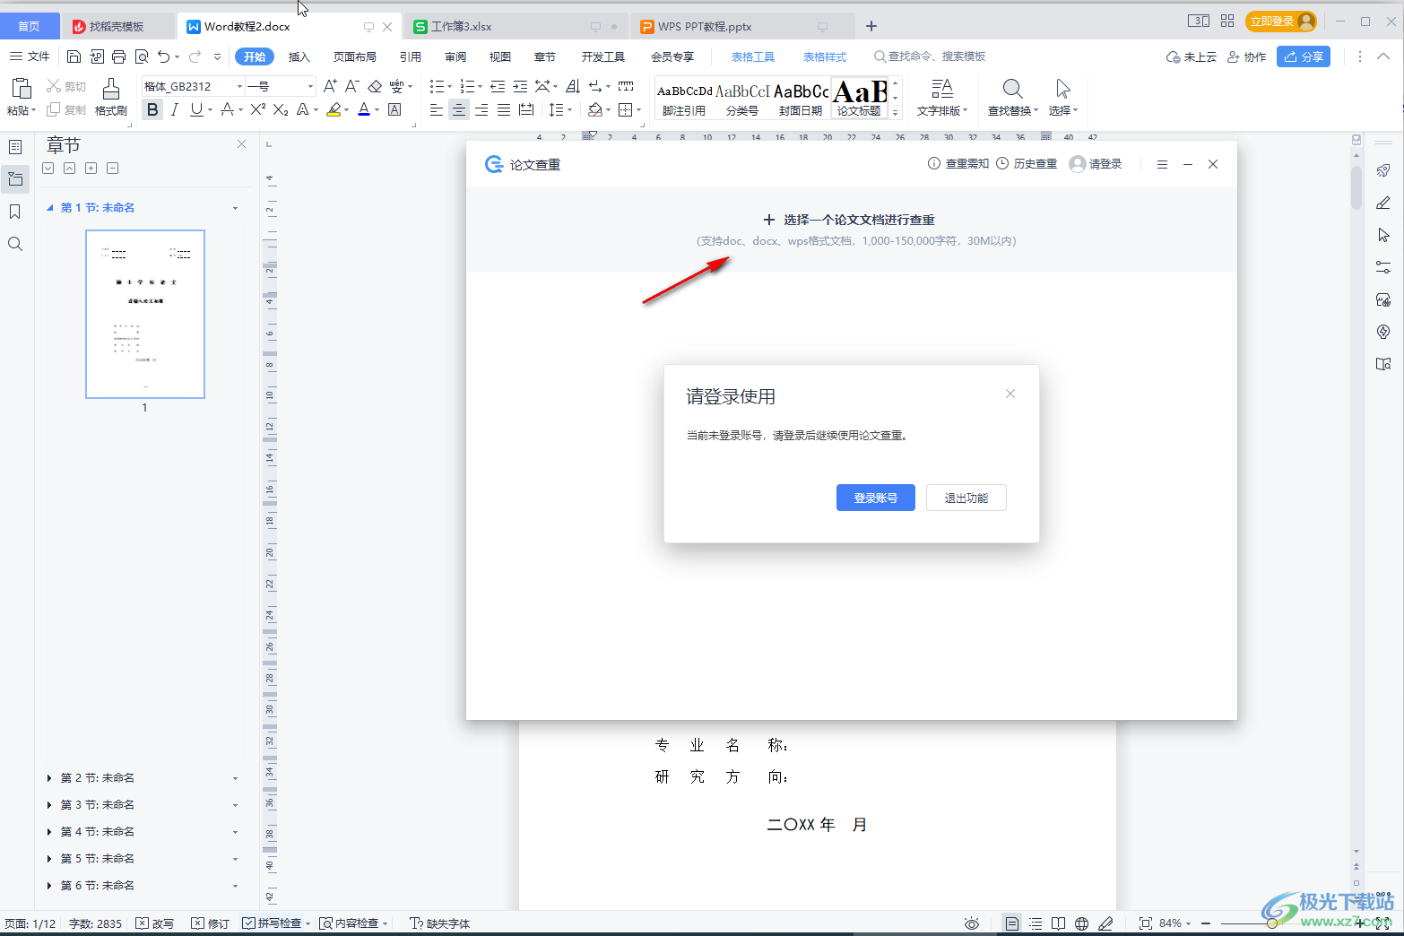The image size is (1404, 936).
Task: Click the Undo arrow icon
Action: coord(163,56)
